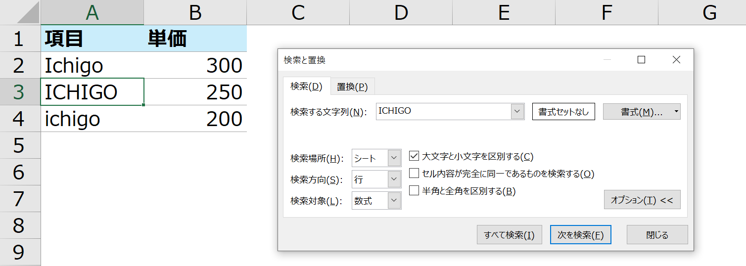The image size is (746, 266).
Task: Maximize the 検索と置換 dialog
Action: 642,60
